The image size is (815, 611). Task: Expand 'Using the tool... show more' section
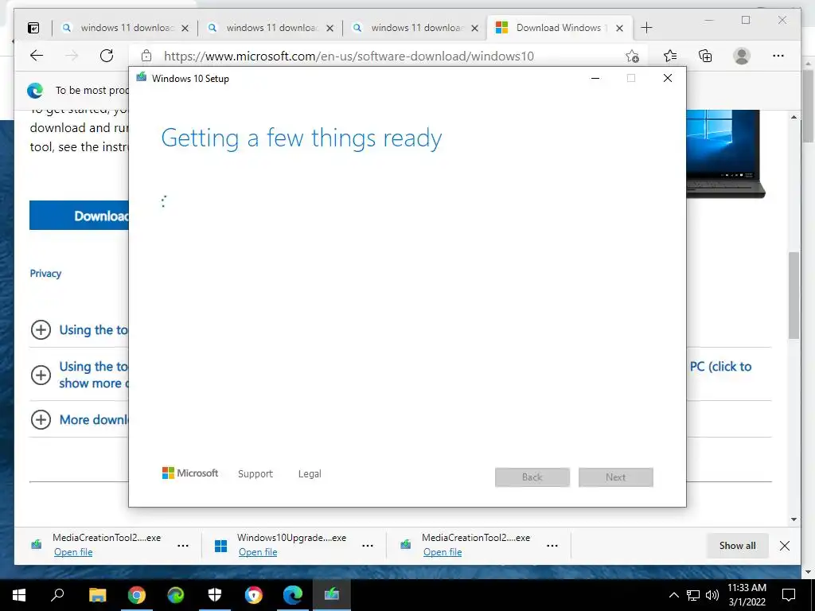(41, 375)
